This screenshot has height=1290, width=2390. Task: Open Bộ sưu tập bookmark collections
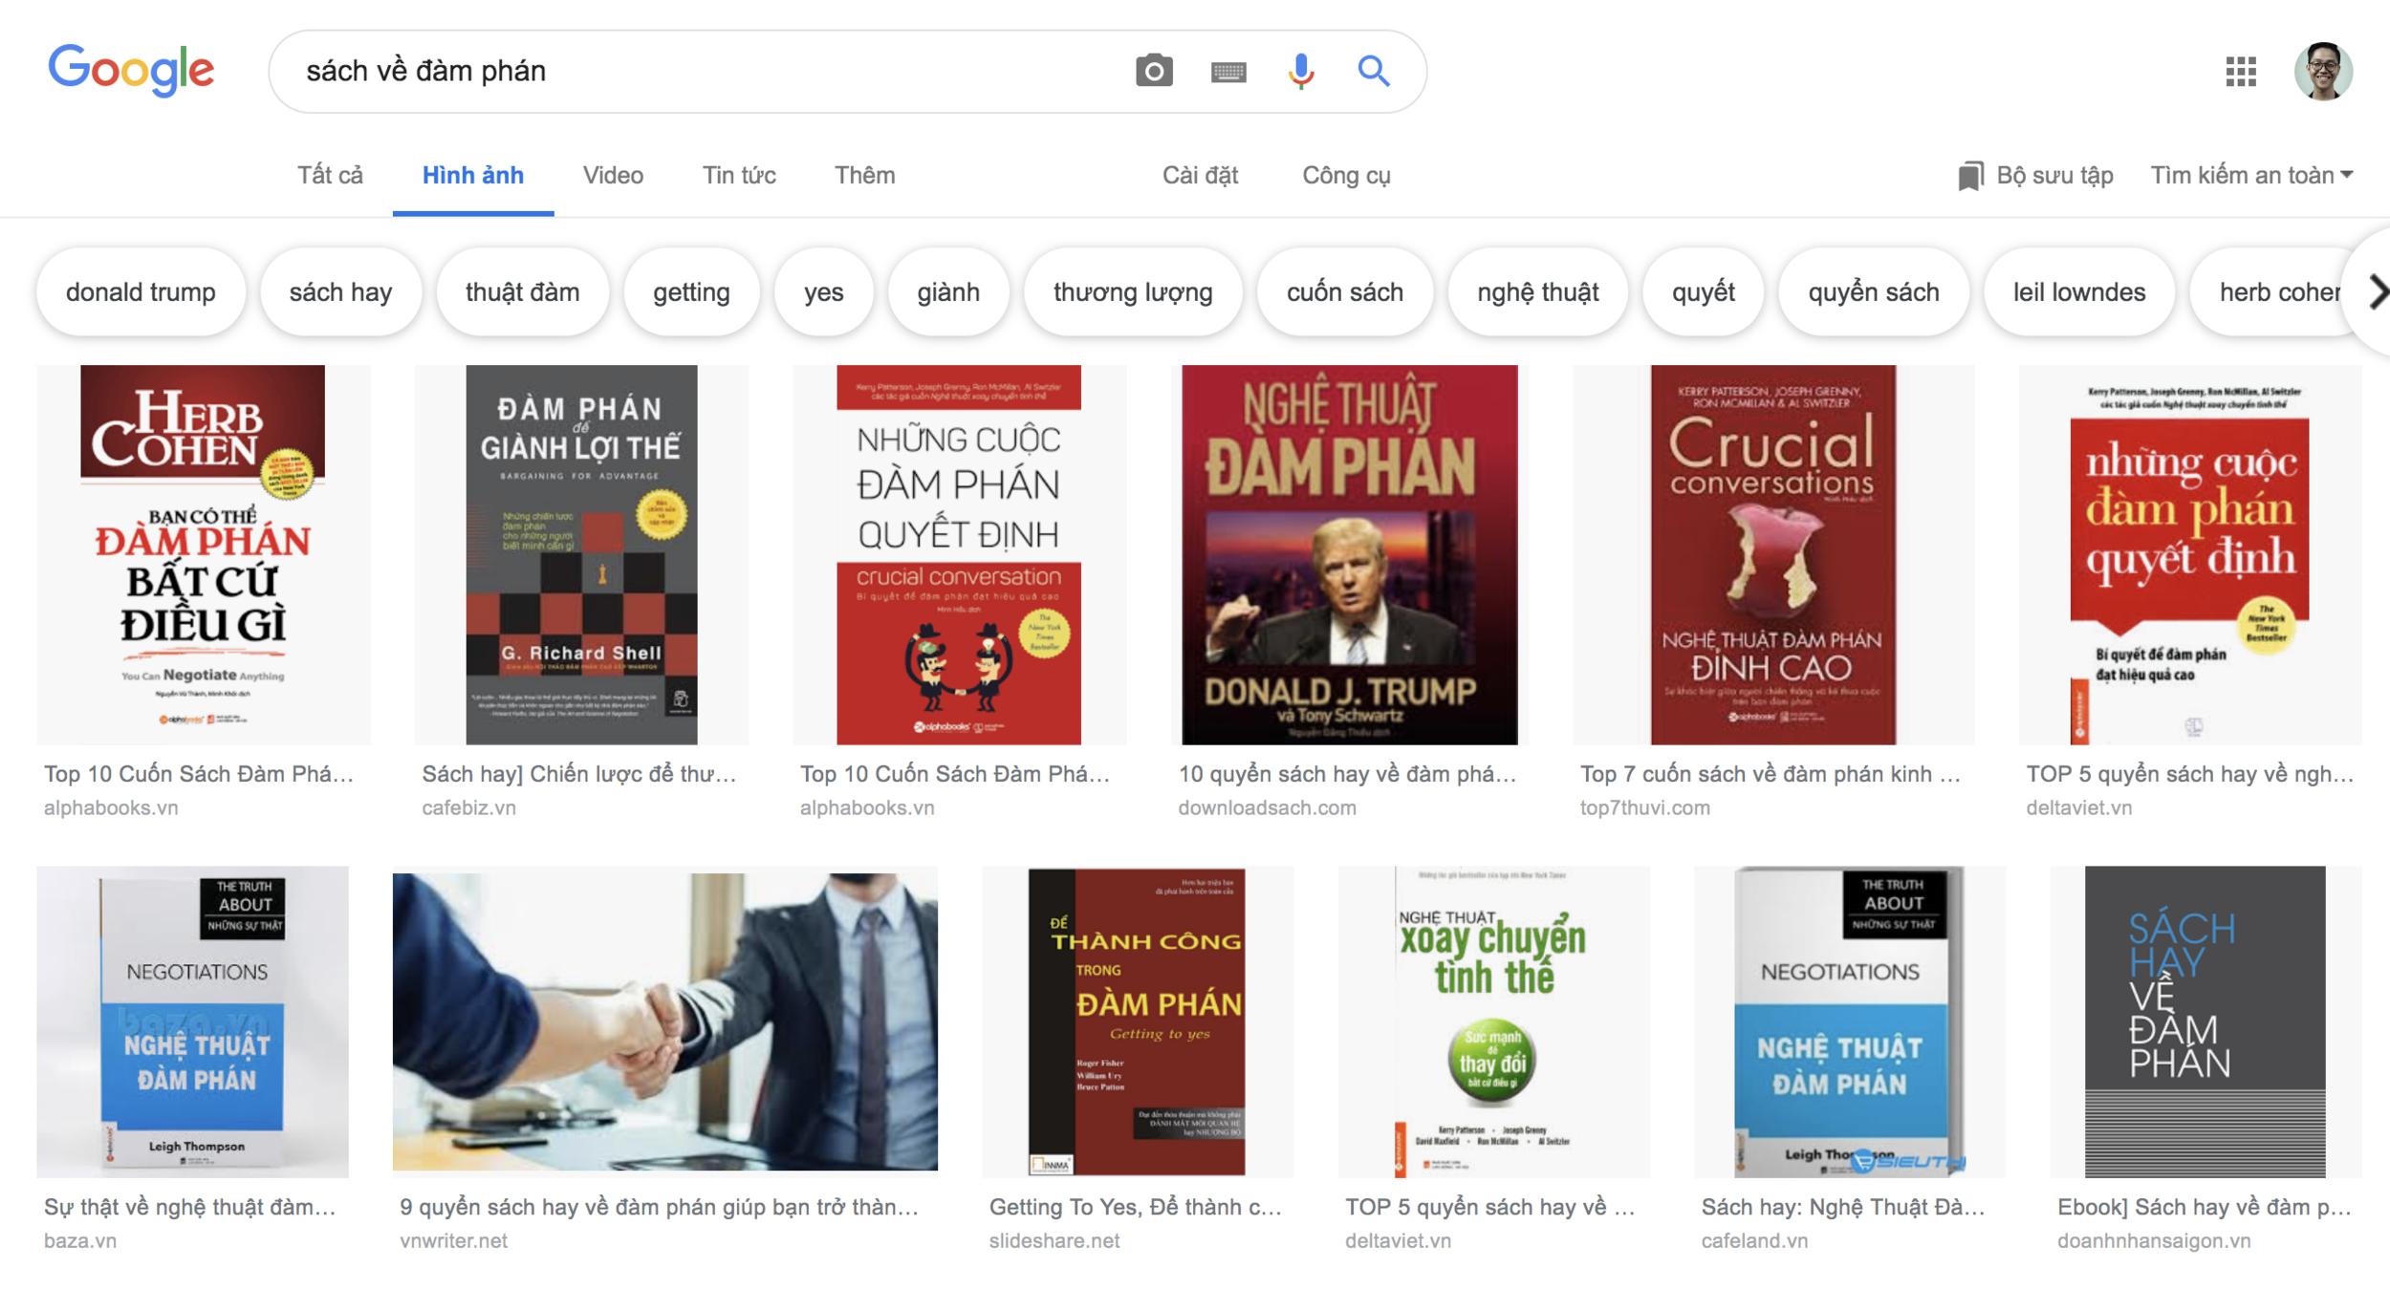[x=2034, y=176]
